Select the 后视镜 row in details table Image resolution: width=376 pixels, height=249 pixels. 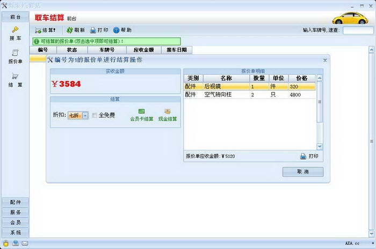tap(250, 87)
